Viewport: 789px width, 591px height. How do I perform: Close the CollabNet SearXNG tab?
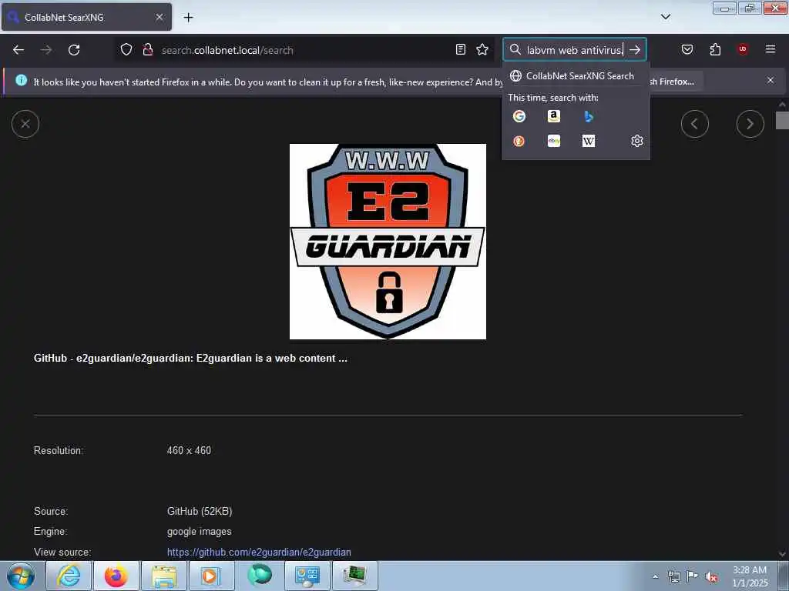(159, 17)
